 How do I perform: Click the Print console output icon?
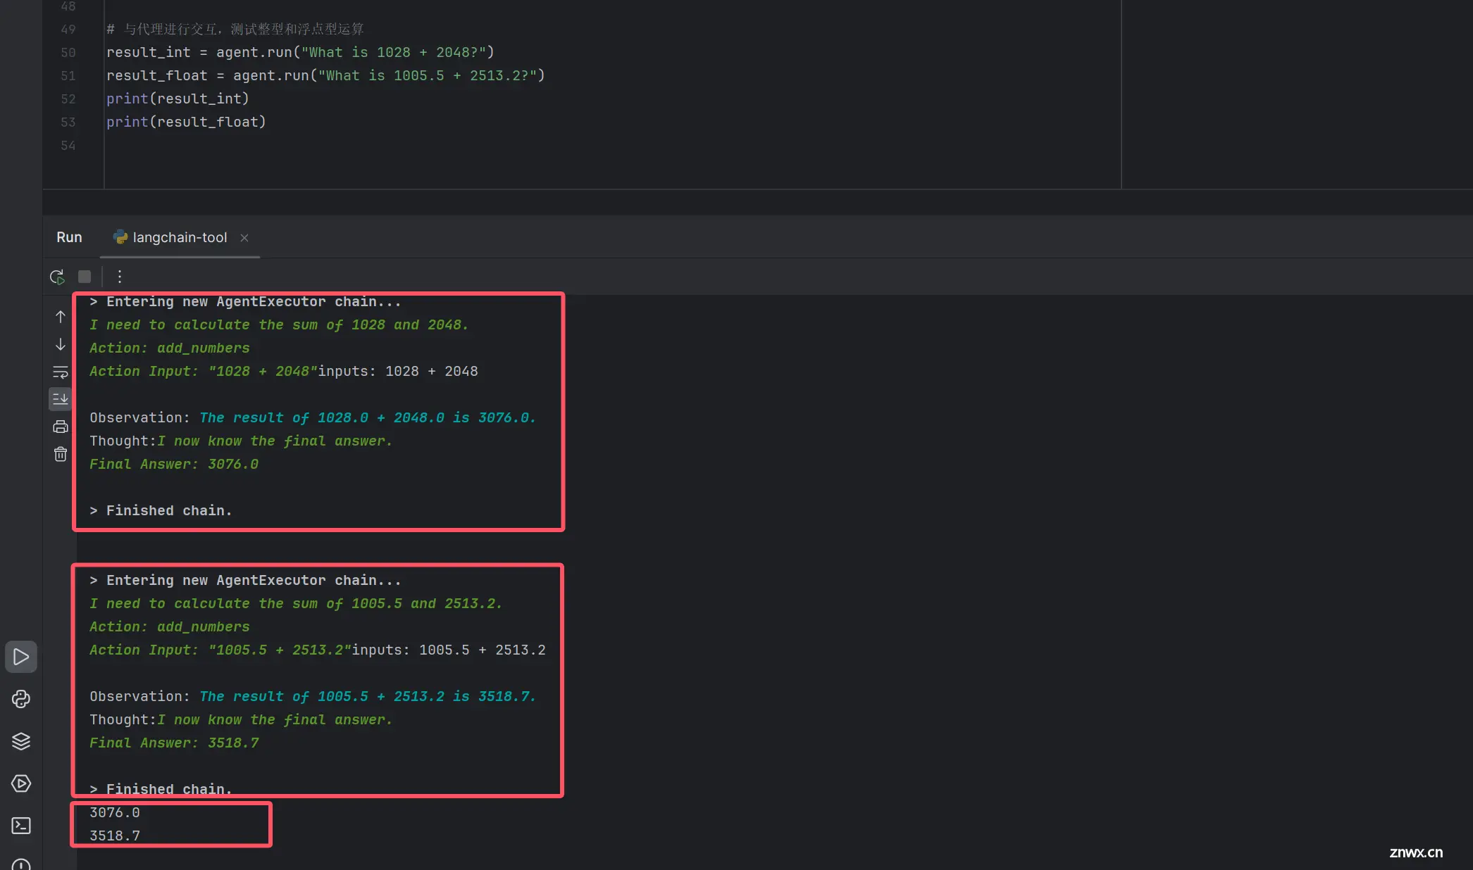pyautogui.click(x=61, y=427)
